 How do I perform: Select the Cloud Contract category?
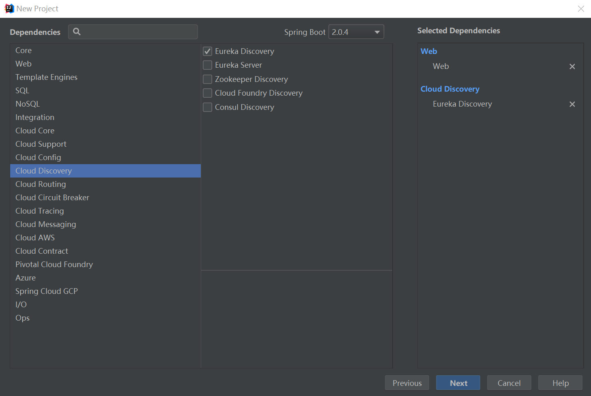pos(105,251)
